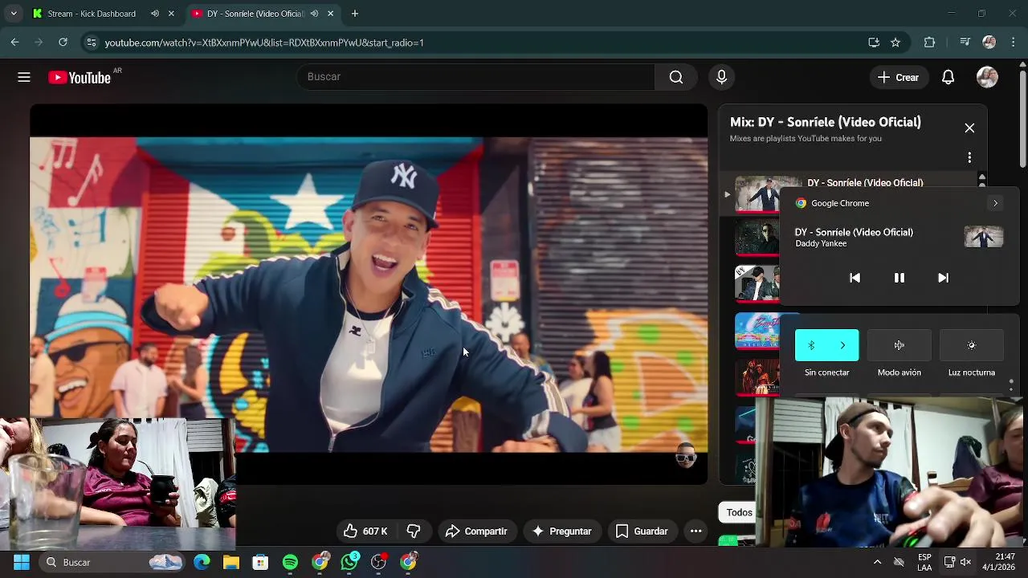Click the Guardar button
Screen dimensions: 1028x578
[x=641, y=531]
